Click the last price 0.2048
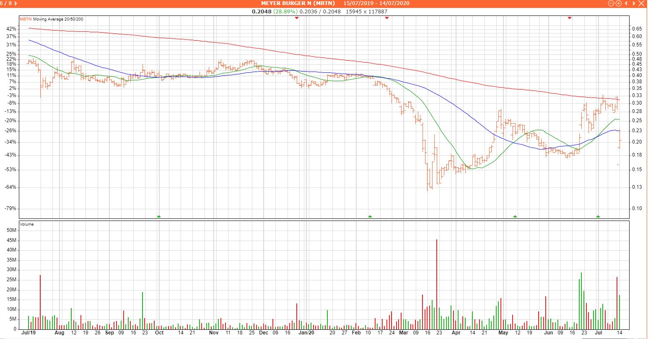This screenshot has width=648, height=339. pos(262,11)
